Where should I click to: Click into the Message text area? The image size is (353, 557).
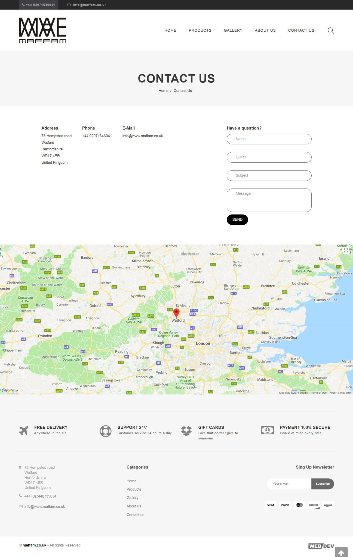(269, 200)
